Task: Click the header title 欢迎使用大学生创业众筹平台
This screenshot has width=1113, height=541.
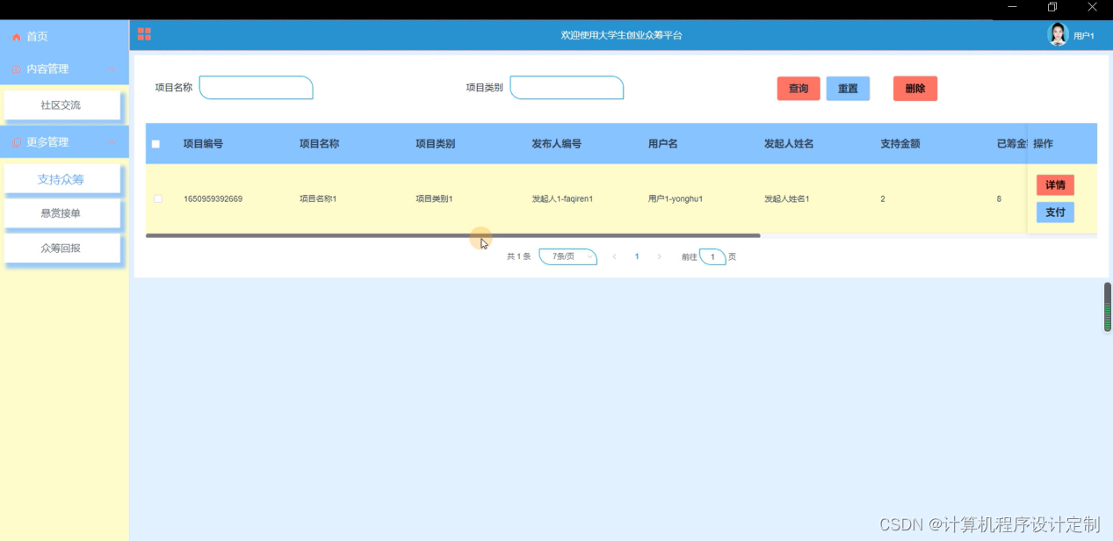Action: click(622, 36)
